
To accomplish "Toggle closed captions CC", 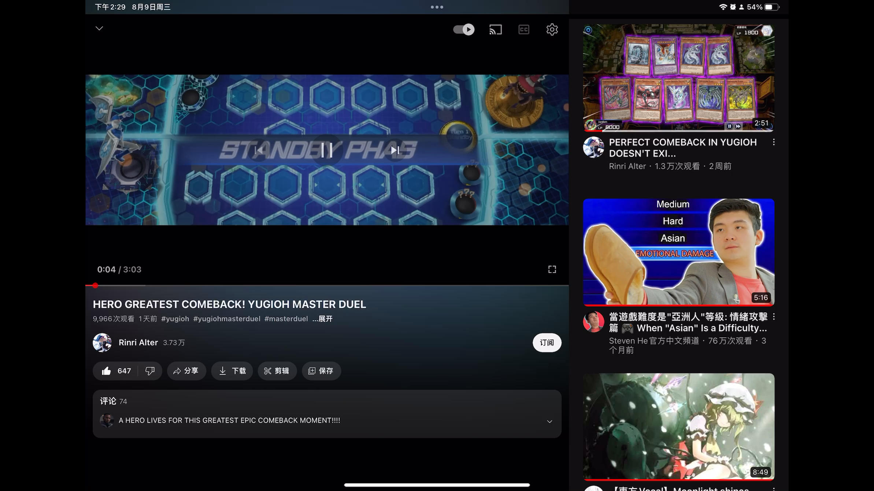I will [x=523, y=30].
